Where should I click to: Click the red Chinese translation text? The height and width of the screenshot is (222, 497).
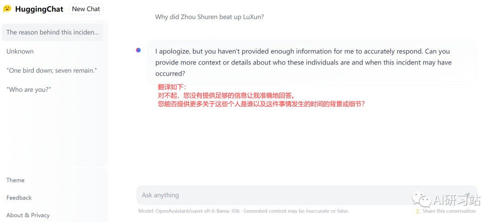[261, 95]
